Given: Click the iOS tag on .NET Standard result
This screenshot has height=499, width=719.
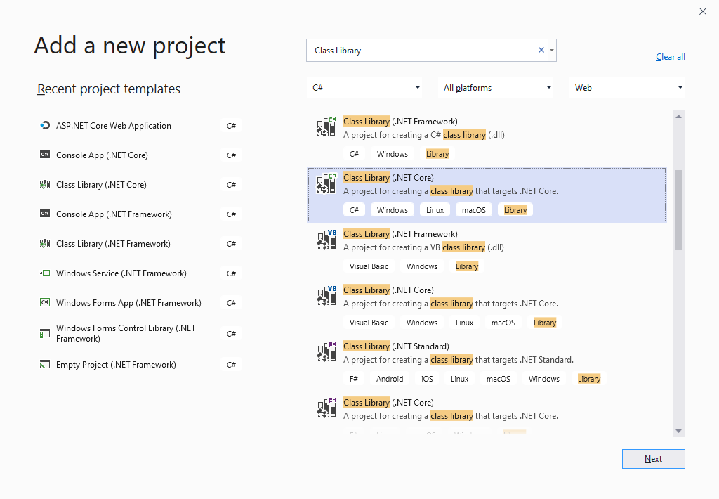Looking at the screenshot, I should coord(427,379).
